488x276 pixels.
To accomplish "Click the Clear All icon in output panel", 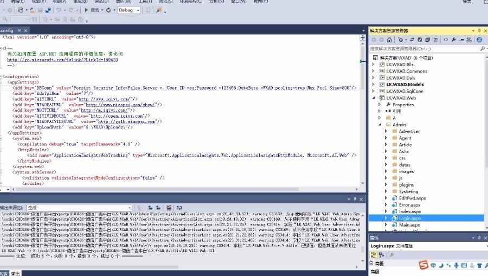I will (x=169, y=208).
